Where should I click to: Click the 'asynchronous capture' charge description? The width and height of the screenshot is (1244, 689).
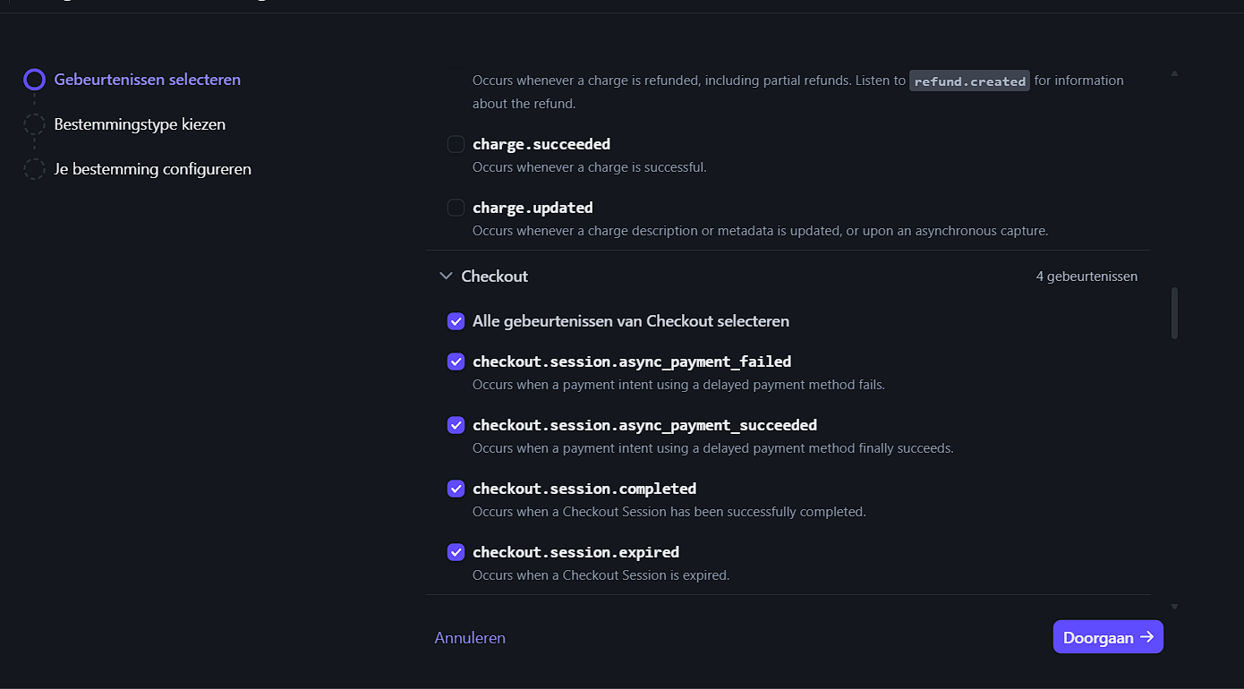click(761, 231)
